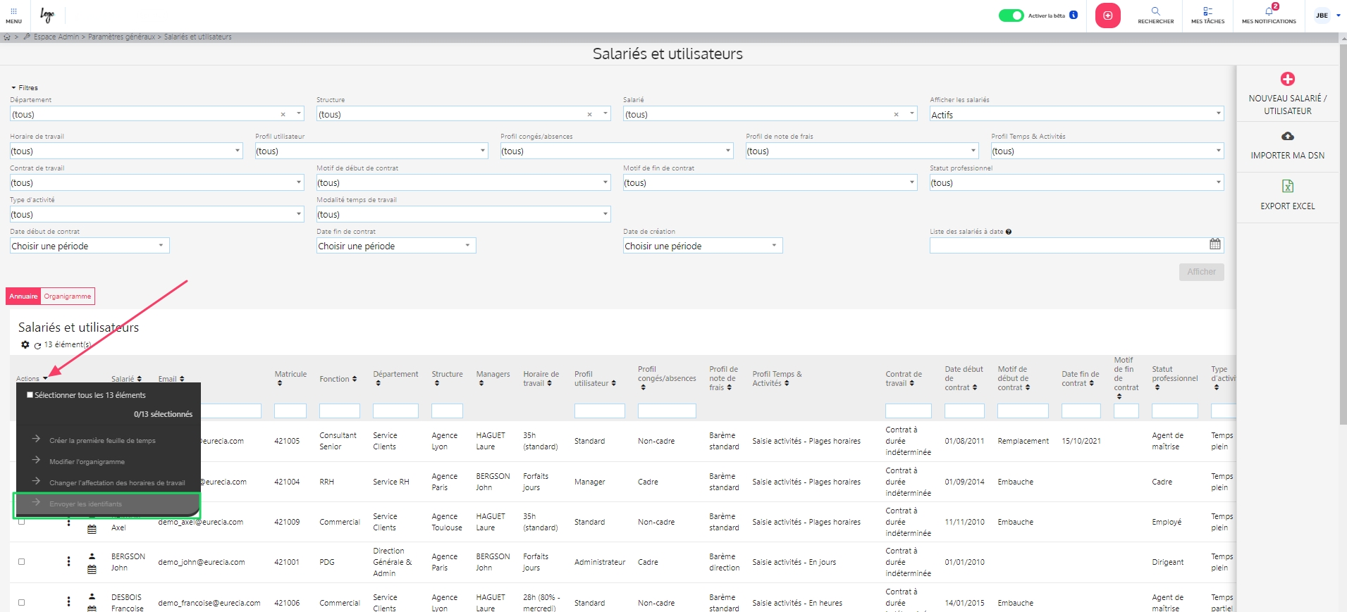This screenshot has width=1347, height=612.
Task: Click demo_john@eurecia.com email cell
Action: [x=202, y=562]
